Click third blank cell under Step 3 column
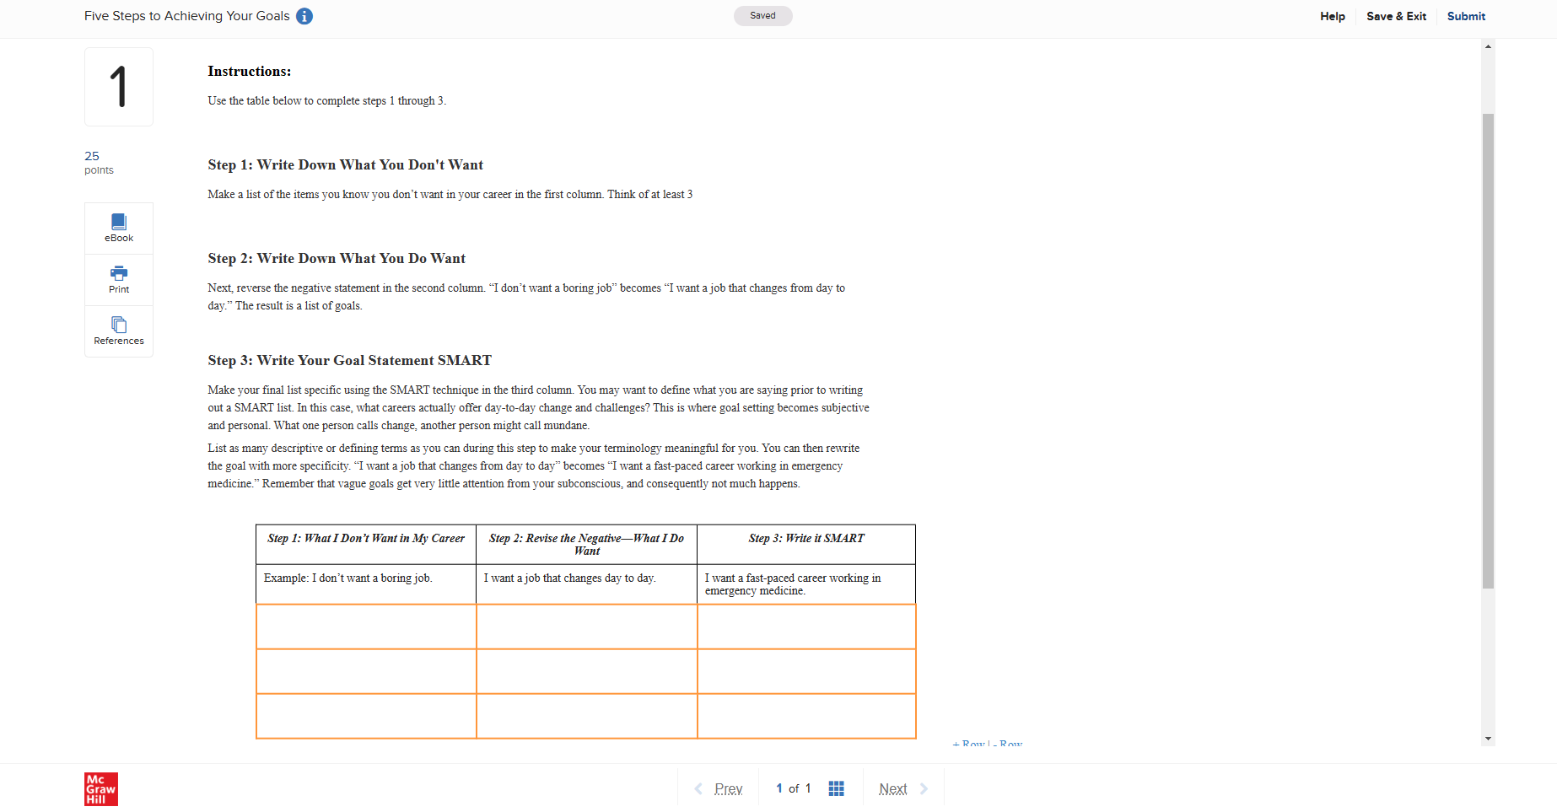The image size is (1557, 812). pos(807,716)
